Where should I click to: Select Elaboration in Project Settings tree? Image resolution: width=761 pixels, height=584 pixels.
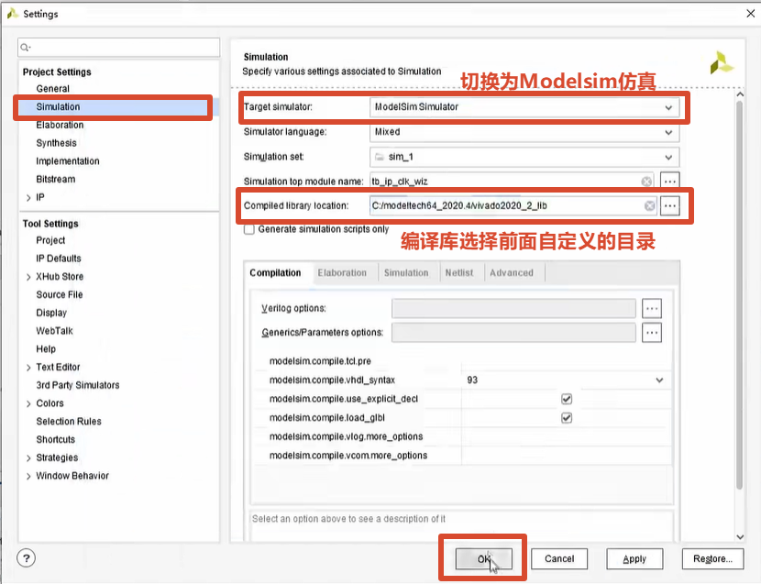pos(60,125)
